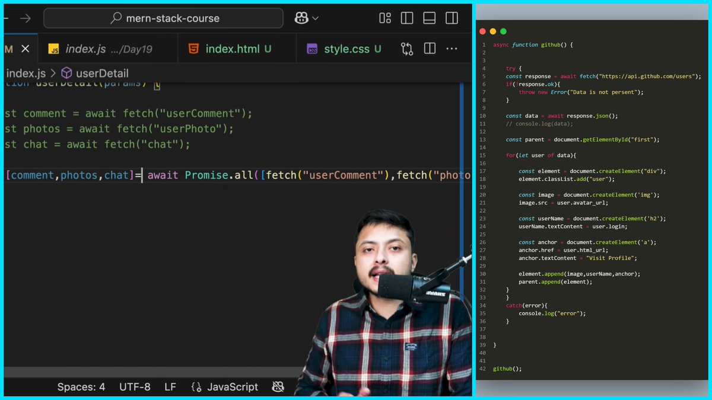Click the JS icon on the index.js tab

(55, 49)
